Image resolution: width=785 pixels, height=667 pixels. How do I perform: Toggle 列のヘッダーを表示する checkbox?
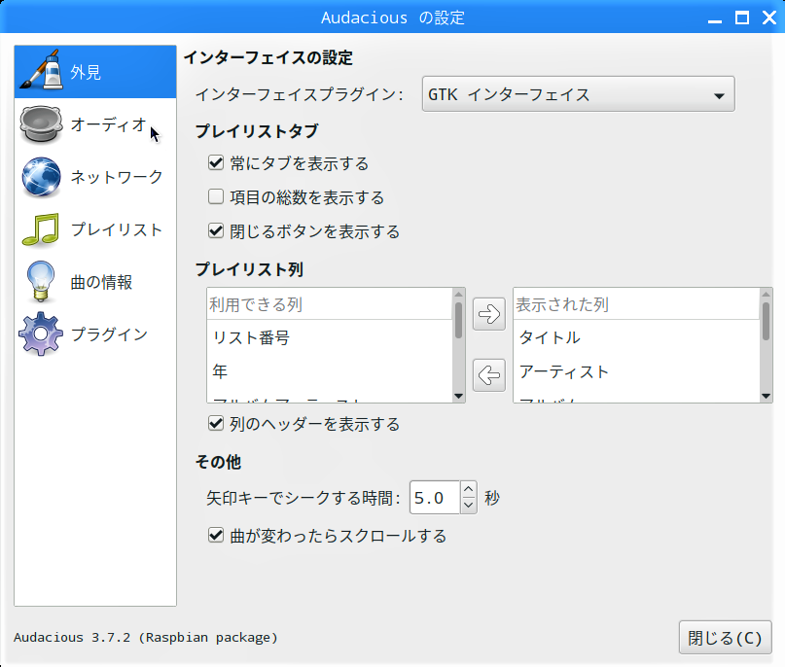[216, 423]
